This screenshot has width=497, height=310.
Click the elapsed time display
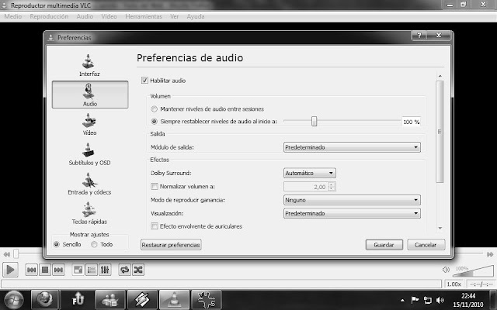[x=481, y=284]
